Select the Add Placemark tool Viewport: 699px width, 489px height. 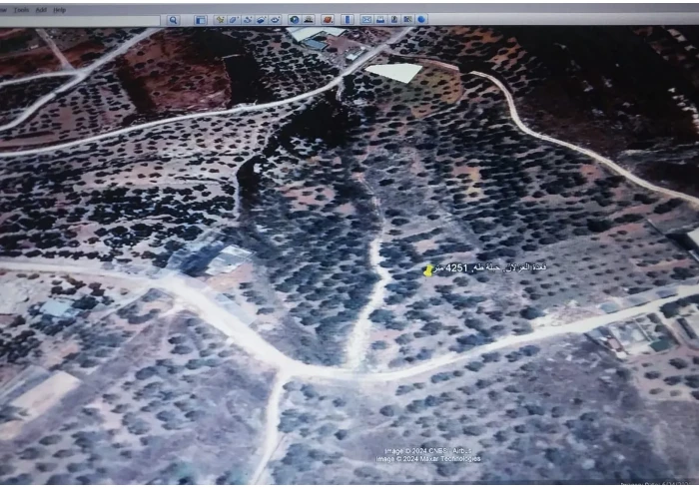click(219, 20)
